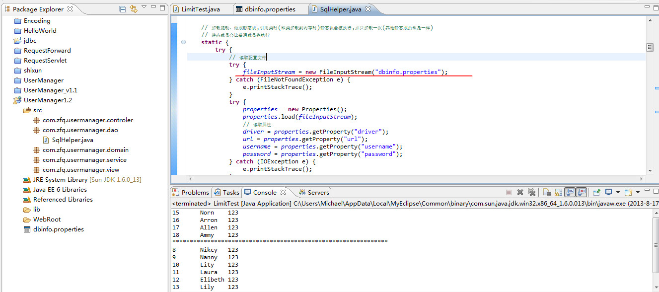Viewport: 659px width, 292px height.
Task: Clear the Console output
Action: (x=546, y=192)
